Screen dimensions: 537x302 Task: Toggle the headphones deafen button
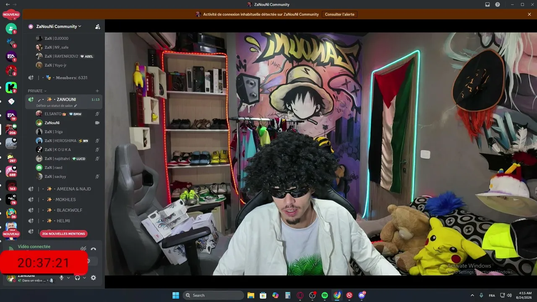[77, 278]
